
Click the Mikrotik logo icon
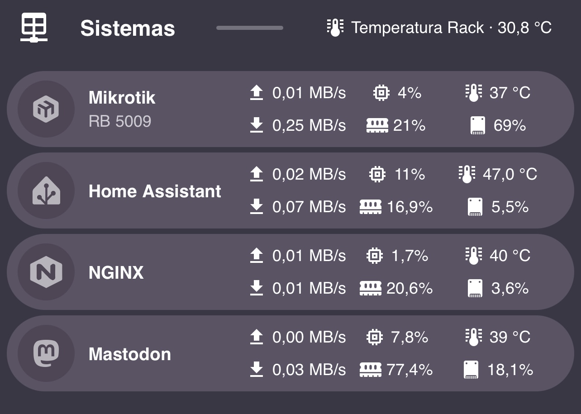pyautogui.click(x=46, y=109)
